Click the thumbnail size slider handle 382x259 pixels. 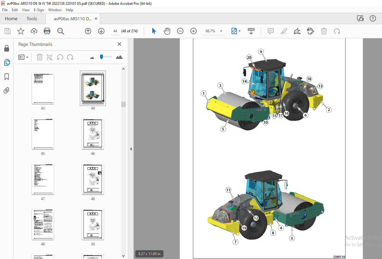[102, 56]
